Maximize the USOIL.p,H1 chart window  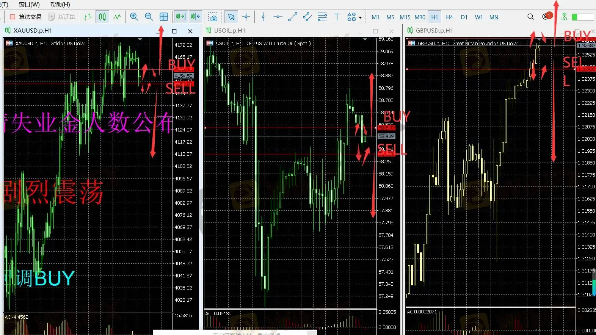[375, 31]
